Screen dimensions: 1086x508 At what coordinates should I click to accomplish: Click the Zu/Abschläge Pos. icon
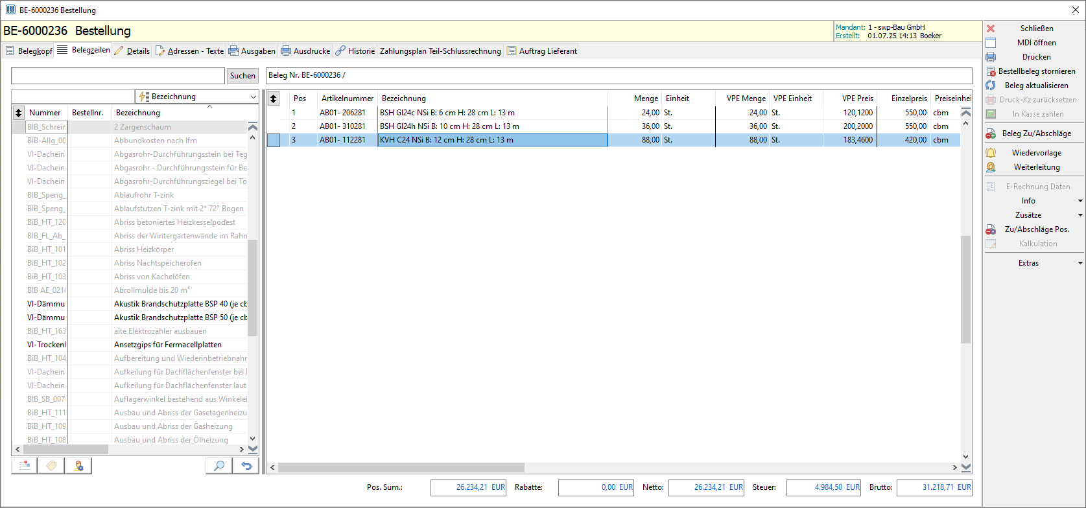click(x=991, y=229)
